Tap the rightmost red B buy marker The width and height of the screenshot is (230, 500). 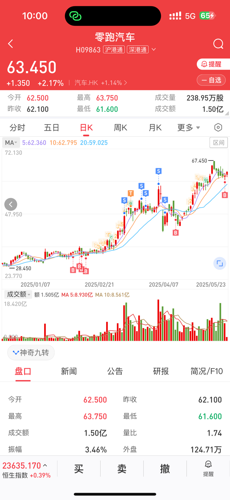(225, 195)
